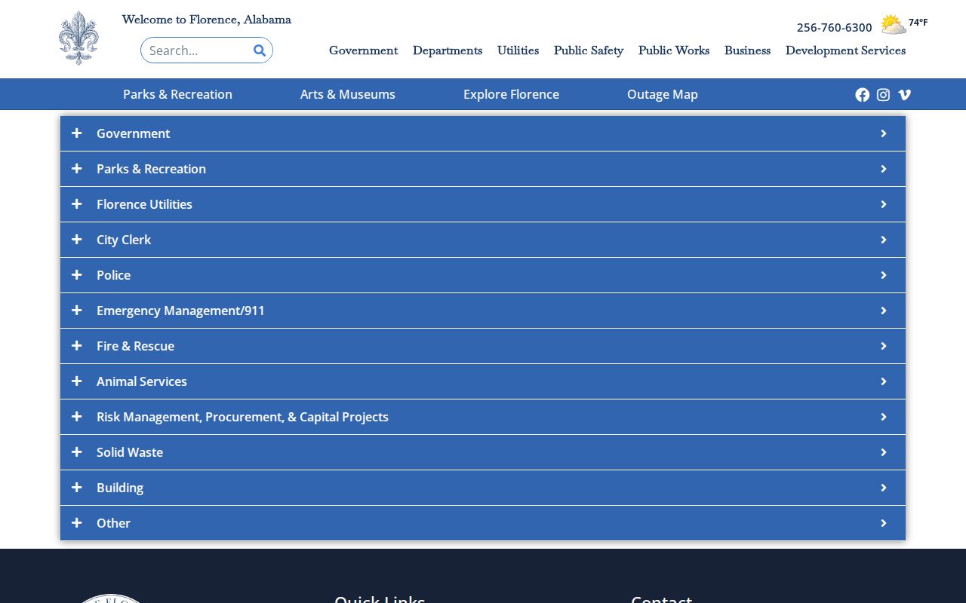Click the plus icon beside Government
Screen dimensions: 966x603
[76, 133]
